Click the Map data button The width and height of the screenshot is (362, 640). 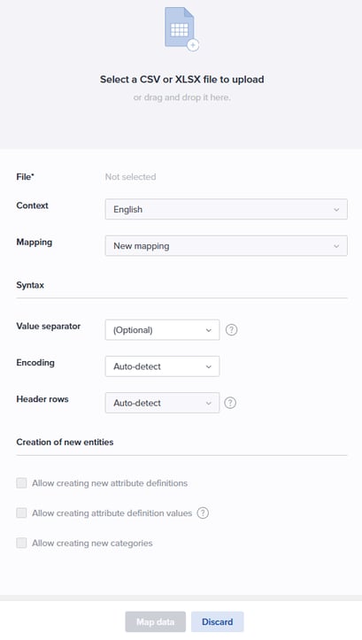coord(156,621)
